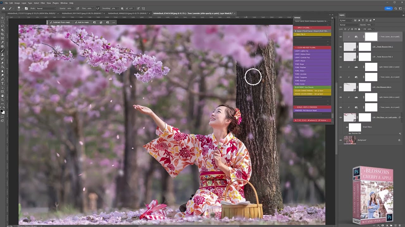Open layer filter Kind dropdown
405x227 pixels.
(x=346, y=20)
